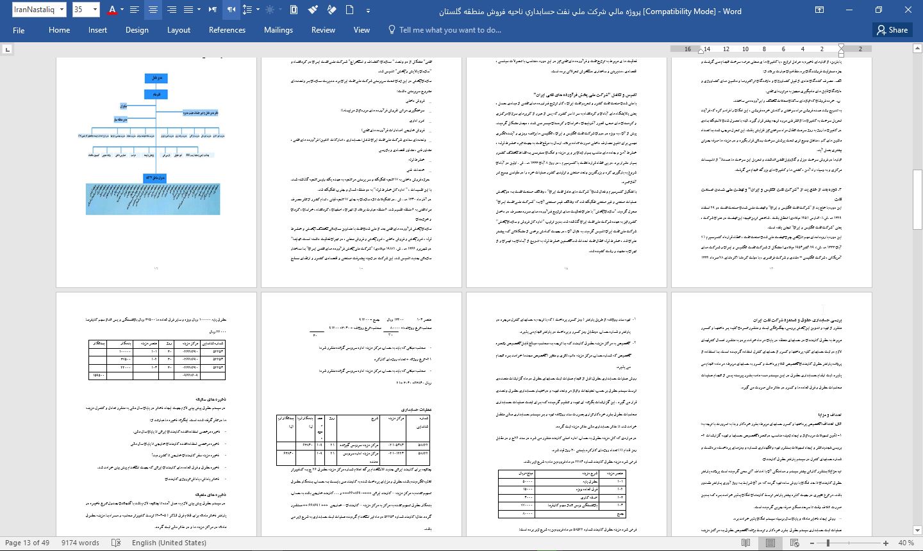
Task: Click the Format Painter brush icon
Action: click(313, 10)
